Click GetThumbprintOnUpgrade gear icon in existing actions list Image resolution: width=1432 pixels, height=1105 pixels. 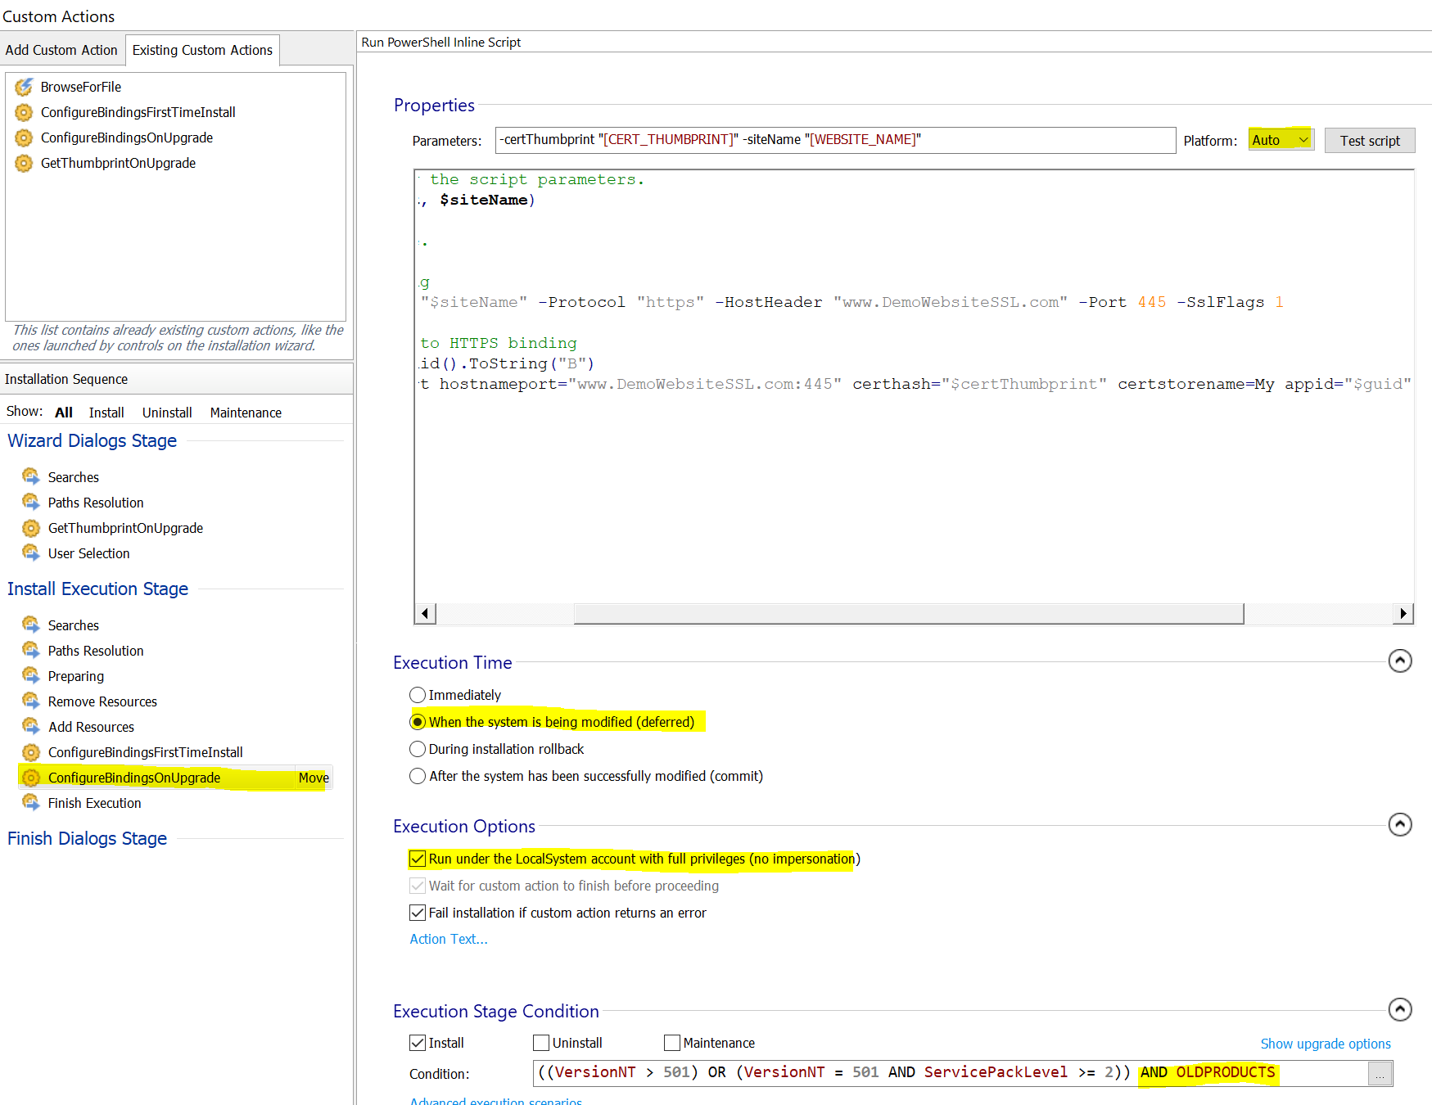coord(24,163)
